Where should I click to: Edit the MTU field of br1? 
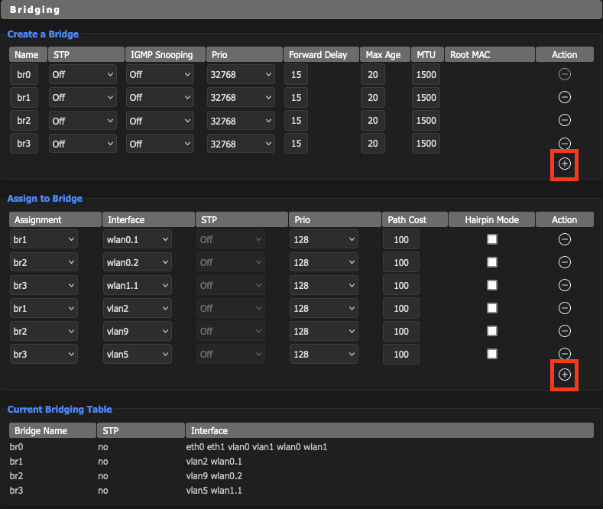tap(426, 97)
